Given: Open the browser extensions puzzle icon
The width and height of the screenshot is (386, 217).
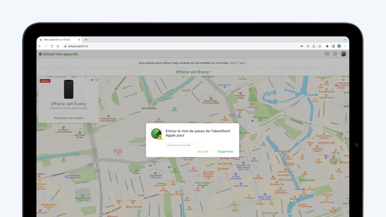Looking at the screenshot, I should pyautogui.click(x=327, y=46).
